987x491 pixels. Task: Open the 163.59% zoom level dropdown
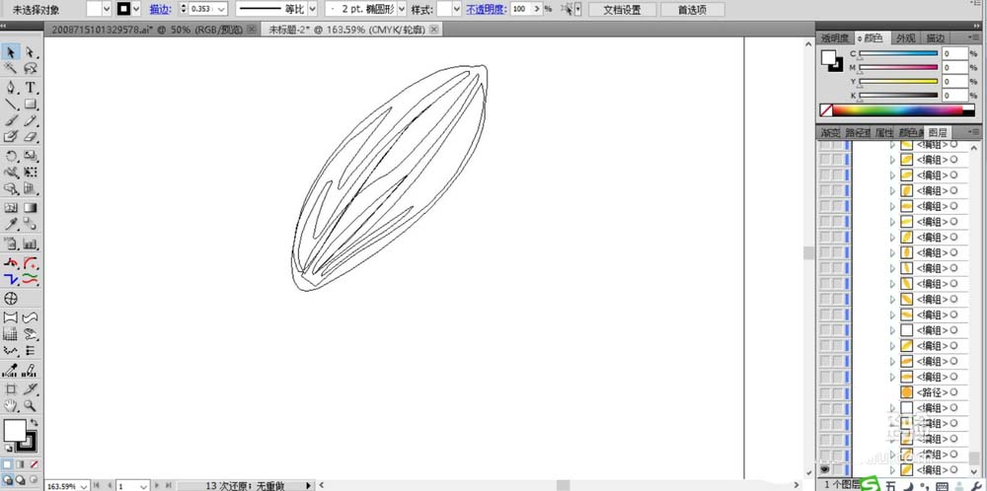pyautogui.click(x=84, y=486)
